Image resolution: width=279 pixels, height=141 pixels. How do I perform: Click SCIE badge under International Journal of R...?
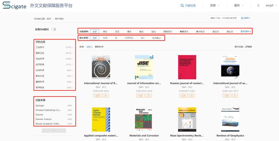(x=96, y=95)
